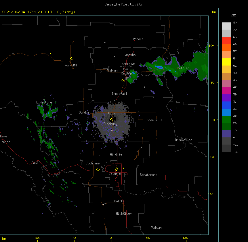Screen dimensions: 248x242
Task: Click the ThreeHills label
Action: tap(154, 120)
